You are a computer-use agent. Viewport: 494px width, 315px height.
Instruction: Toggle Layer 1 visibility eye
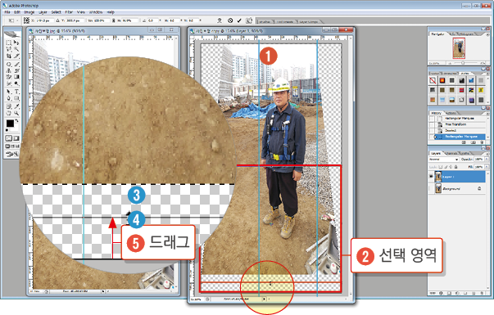pos(431,177)
